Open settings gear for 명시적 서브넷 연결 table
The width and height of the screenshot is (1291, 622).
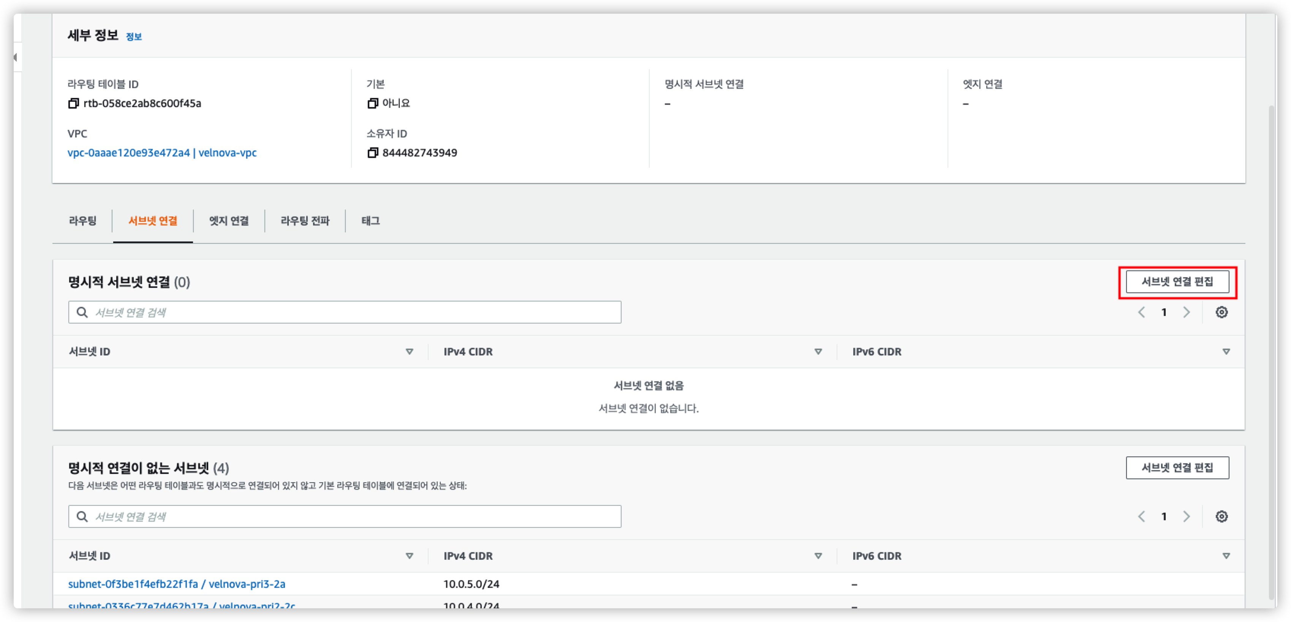click(1221, 313)
